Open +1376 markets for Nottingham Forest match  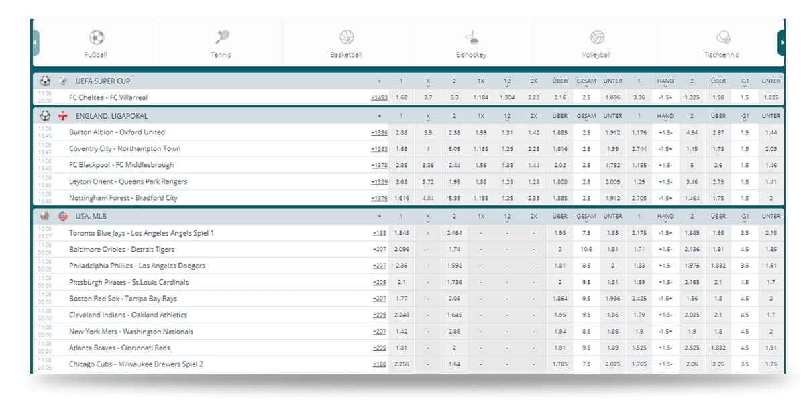click(379, 198)
